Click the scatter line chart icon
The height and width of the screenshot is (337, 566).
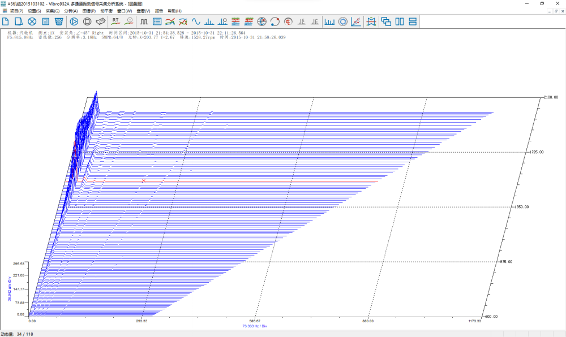[356, 21]
